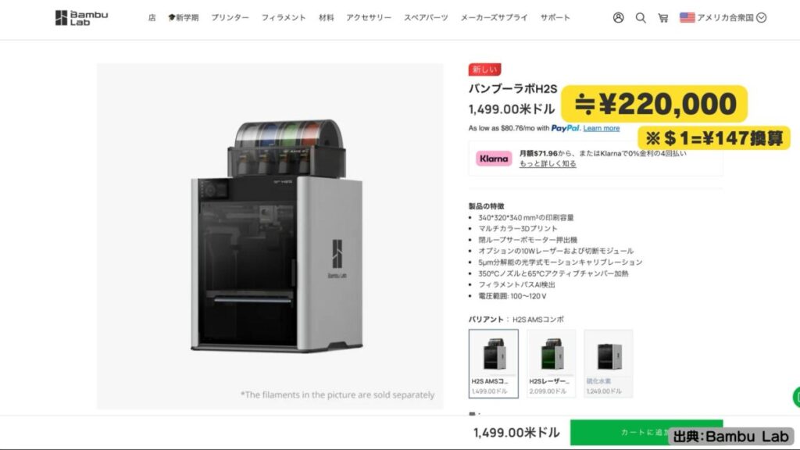Open the アクセサリー menu

[x=369, y=18]
